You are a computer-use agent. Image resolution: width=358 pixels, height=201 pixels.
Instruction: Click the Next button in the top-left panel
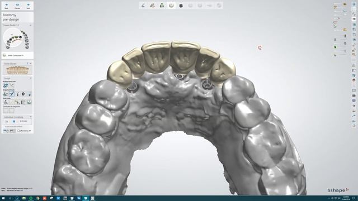(x=28, y=6)
